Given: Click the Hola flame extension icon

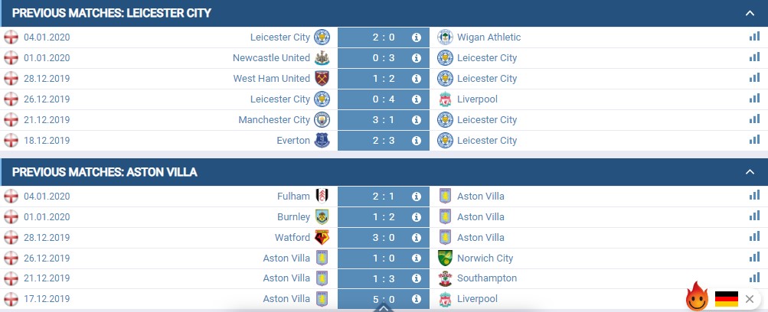Looking at the screenshot, I should click(697, 297).
